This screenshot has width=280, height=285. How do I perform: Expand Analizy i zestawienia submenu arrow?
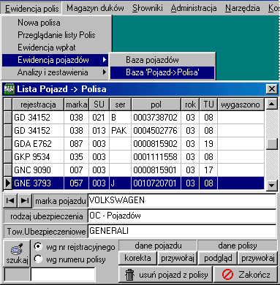(x=105, y=72)
